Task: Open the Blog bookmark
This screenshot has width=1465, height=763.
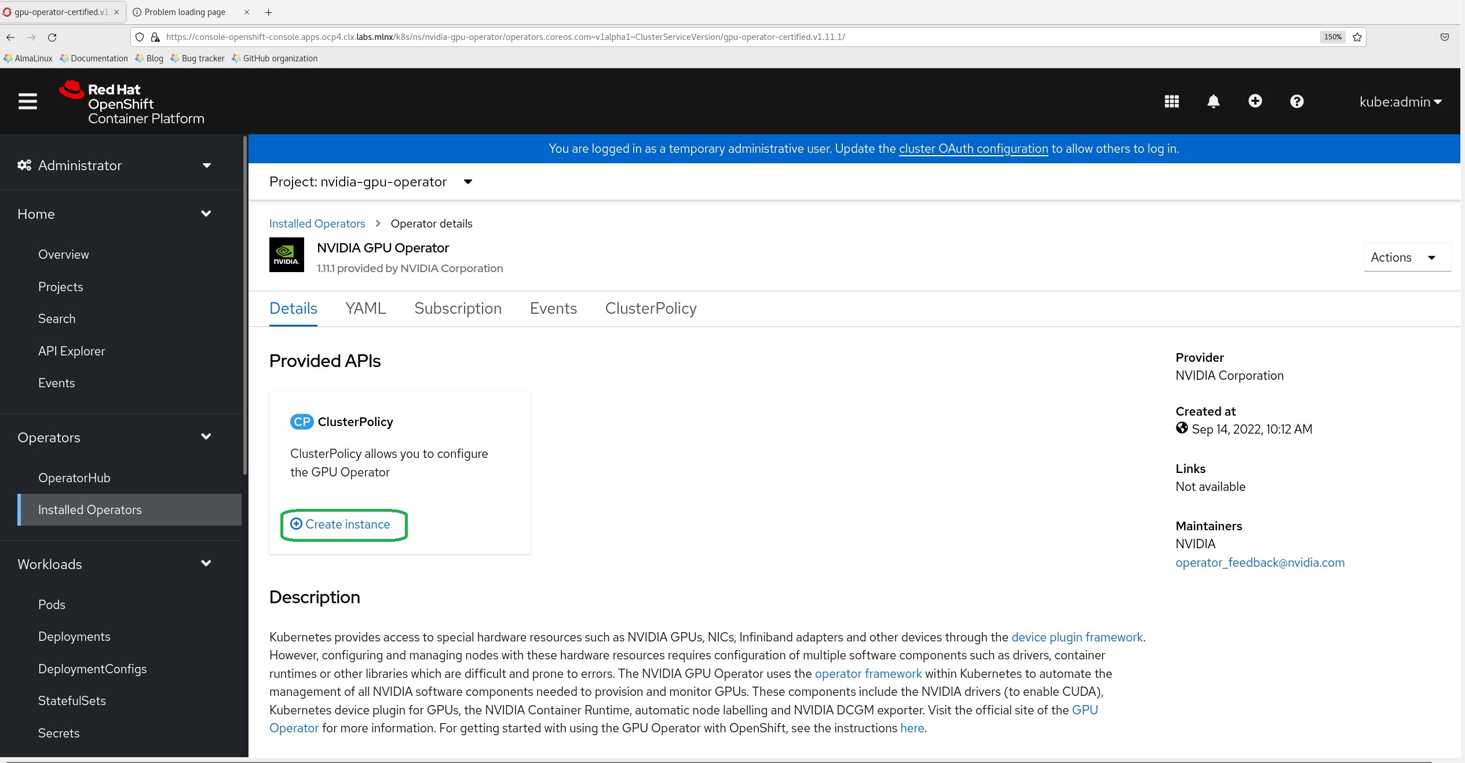Action: [149, 58]
